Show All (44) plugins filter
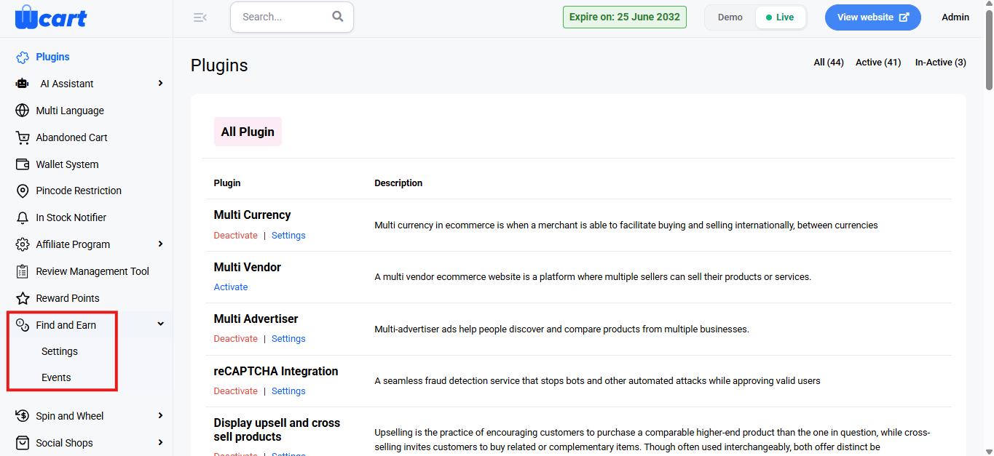Image resolution: width=994 pixels, height=456 pixels. [x=829, y=63]
